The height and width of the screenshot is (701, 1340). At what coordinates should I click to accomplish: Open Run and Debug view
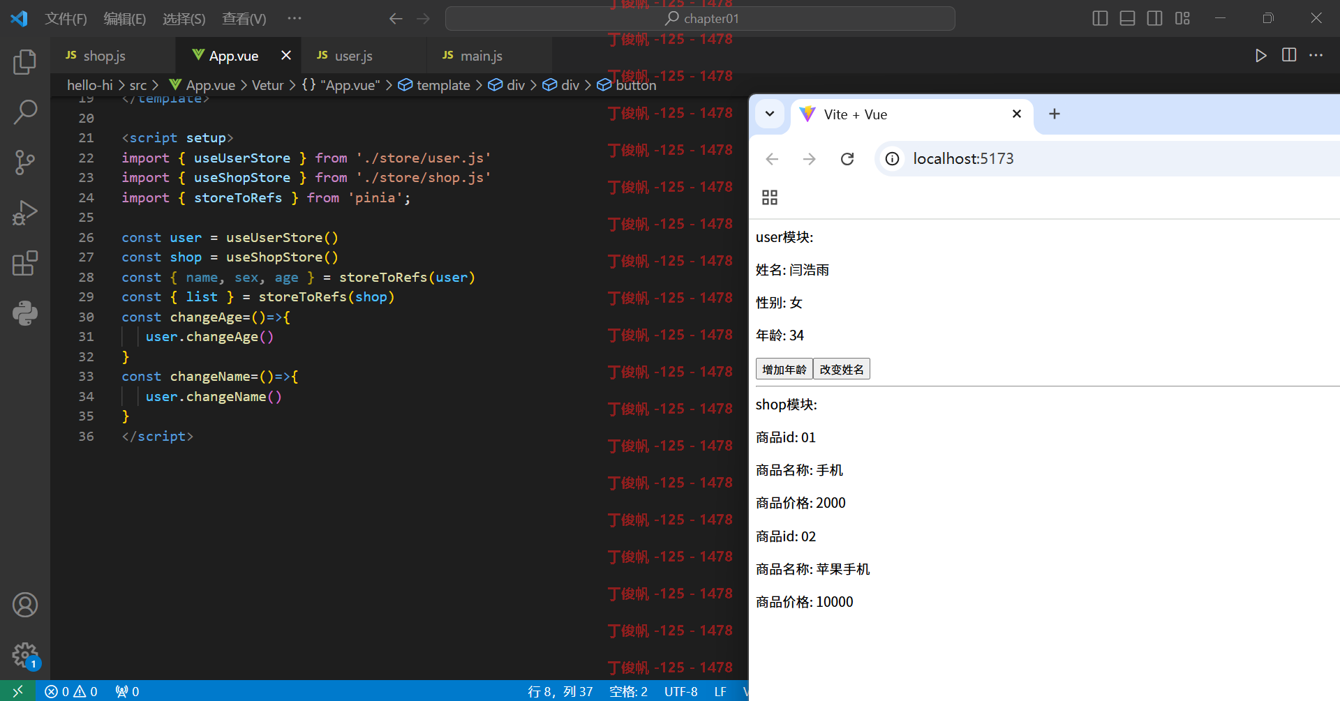coord(25,213)
